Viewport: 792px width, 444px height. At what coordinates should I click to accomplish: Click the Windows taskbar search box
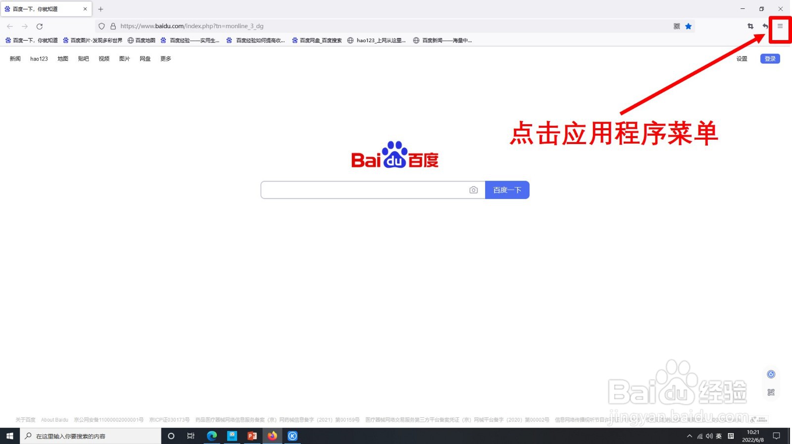(91, 436)
